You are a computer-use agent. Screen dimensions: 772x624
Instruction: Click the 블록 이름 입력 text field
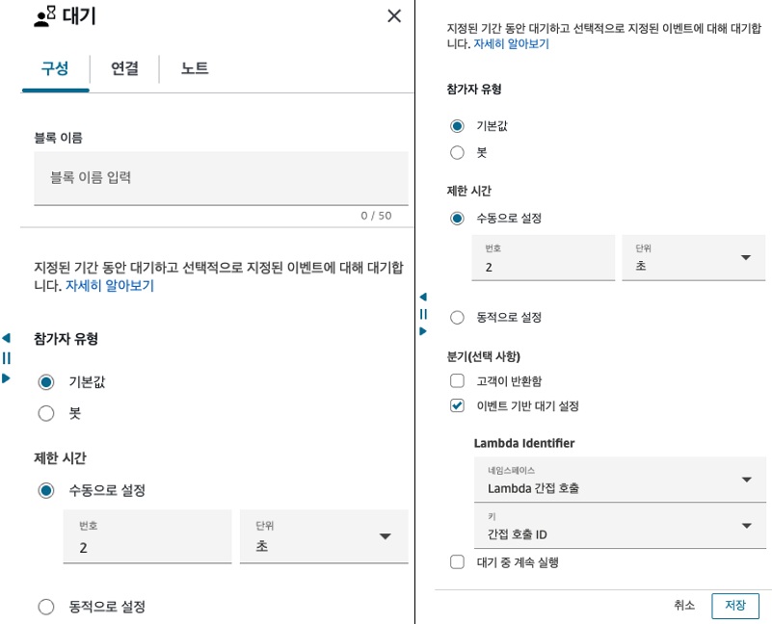click(x=221, y=178)
